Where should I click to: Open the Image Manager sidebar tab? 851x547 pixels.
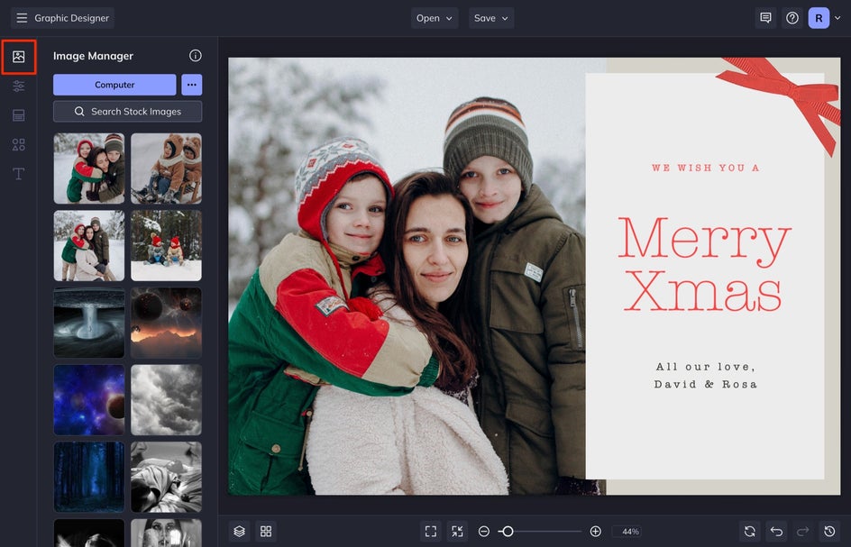(x=18, y=57)
